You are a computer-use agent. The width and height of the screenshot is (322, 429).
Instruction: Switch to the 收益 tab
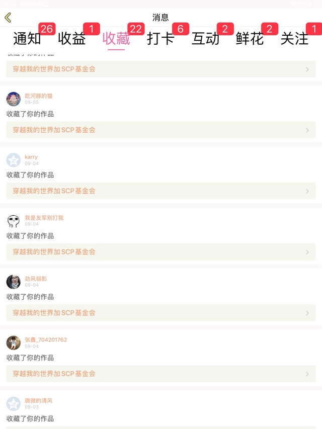72,38
